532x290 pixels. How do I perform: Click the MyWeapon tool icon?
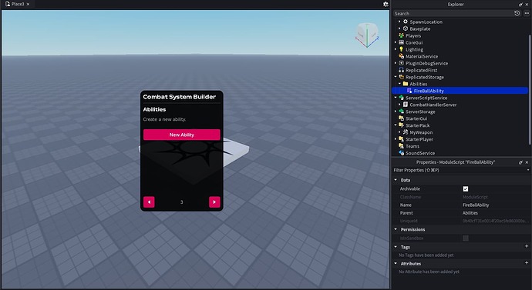tap(406, 132)
